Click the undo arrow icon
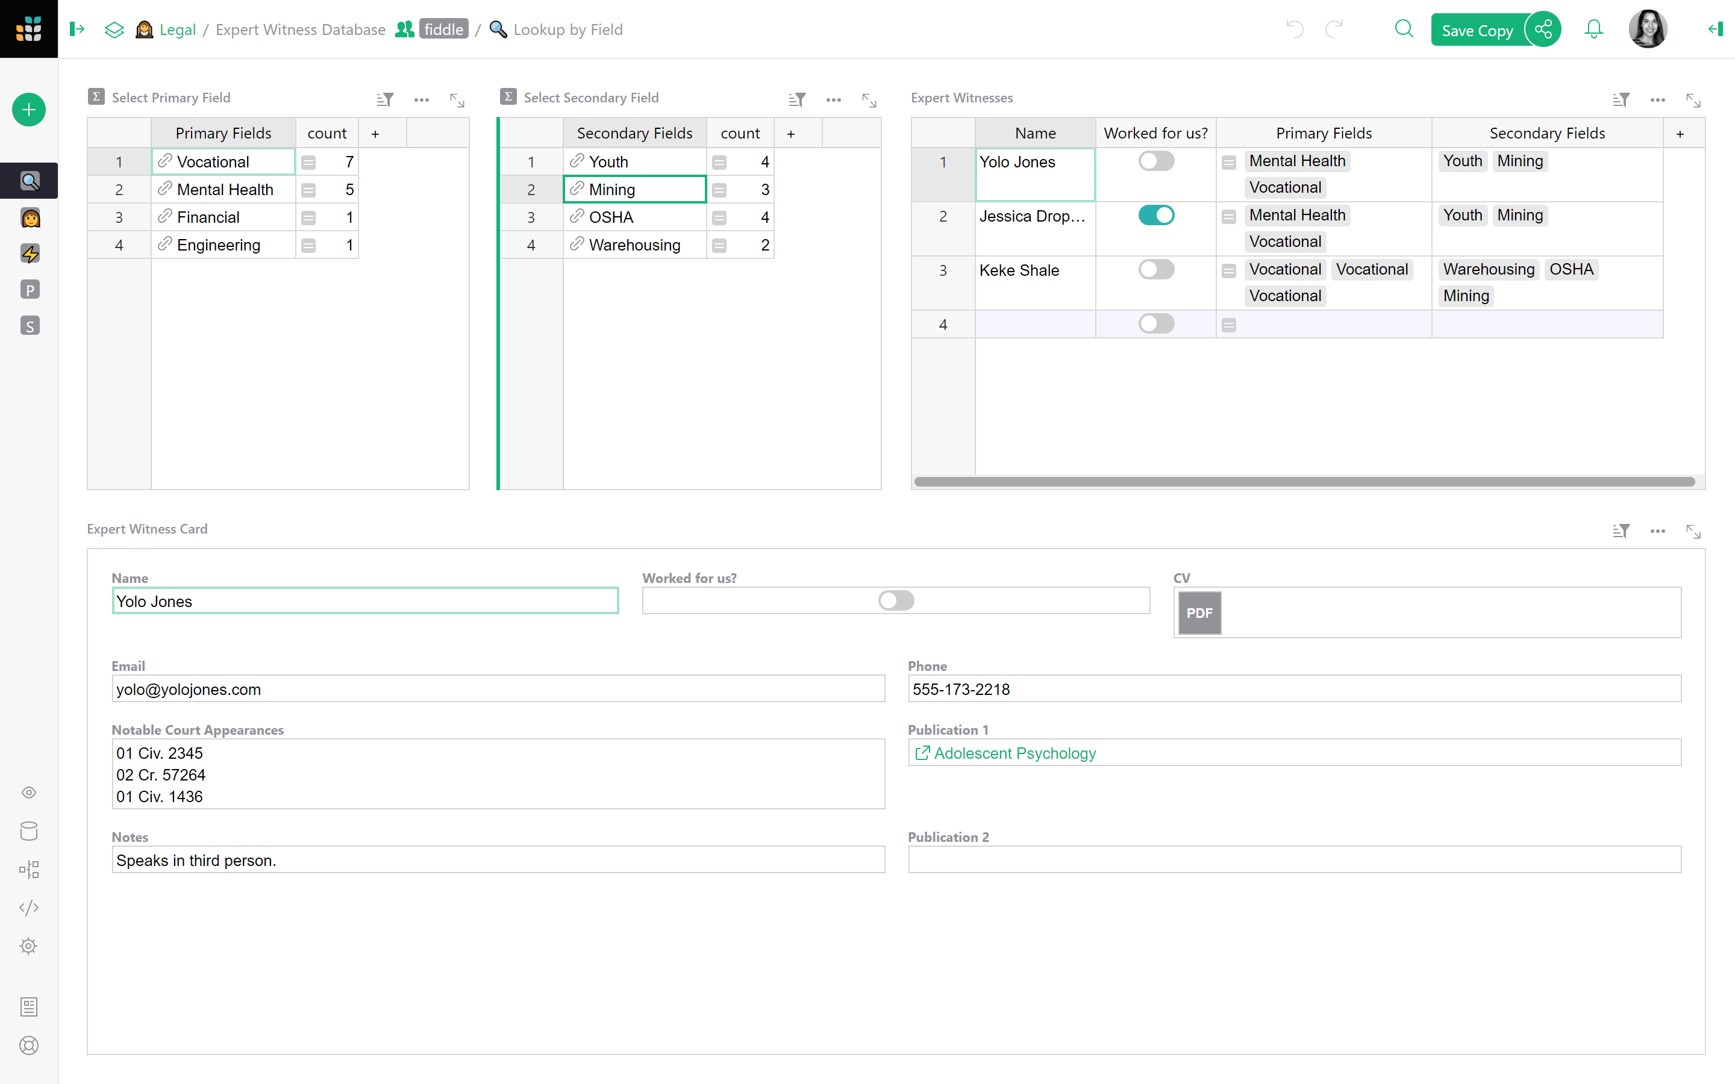This screenshot has width=1735, height=1084. pos(1295,30)
